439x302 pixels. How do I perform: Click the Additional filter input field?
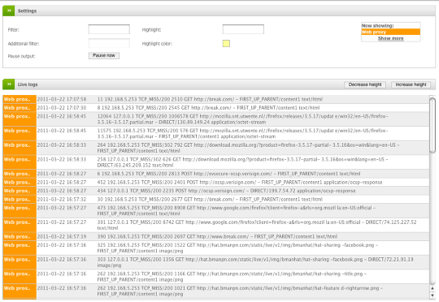tap(109, 43)
